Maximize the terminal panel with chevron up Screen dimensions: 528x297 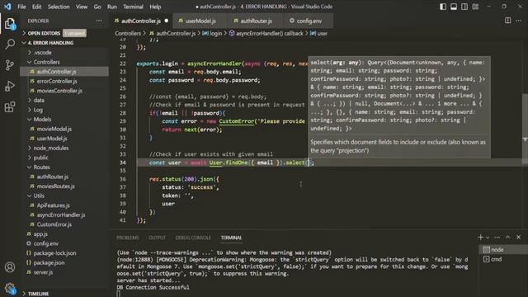pyautogui.click(x=508, y=238)
